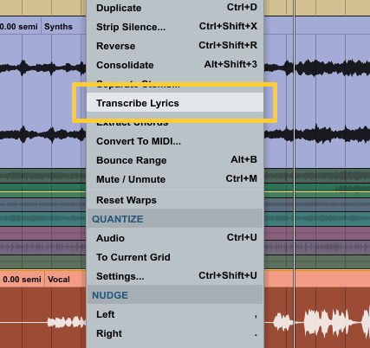Viewport: 370px width, 348px height.
Task: Click the Vocal clip 0.00 semi field
Action: click(x=22, y=280)
